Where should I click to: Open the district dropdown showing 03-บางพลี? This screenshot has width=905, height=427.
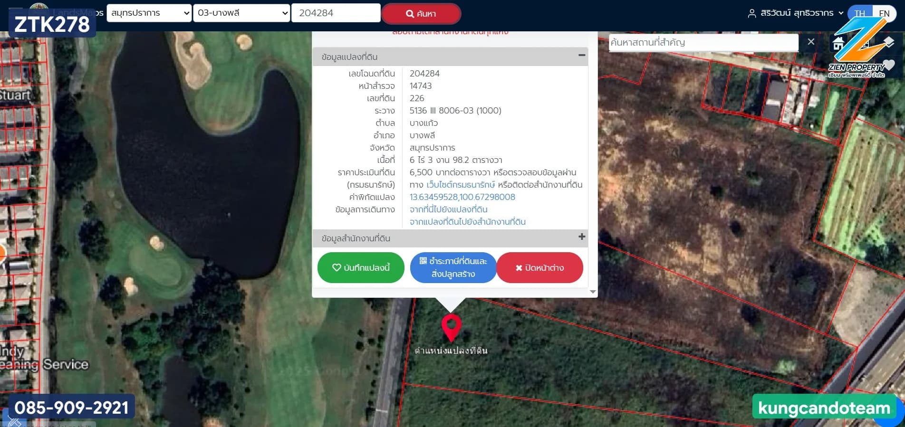[241, 13]
